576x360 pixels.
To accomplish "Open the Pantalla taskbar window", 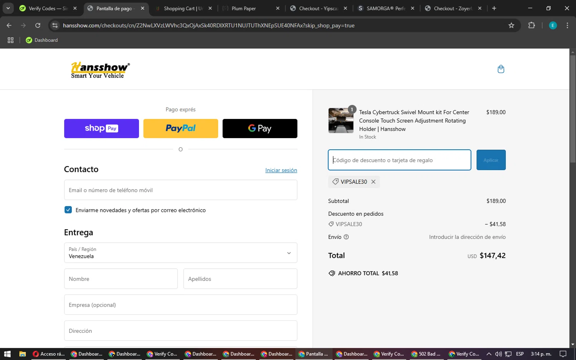I will pos(314,354).
